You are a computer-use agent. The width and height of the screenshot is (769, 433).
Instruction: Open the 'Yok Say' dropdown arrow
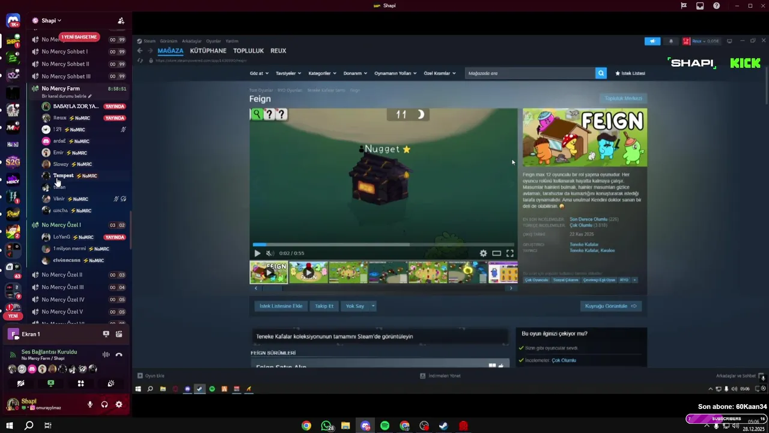click(373, 306)
